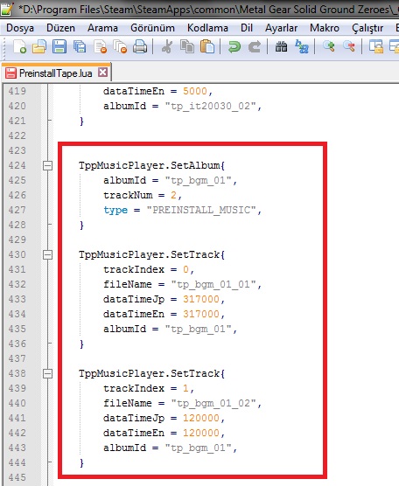The height and width of the screenshot is (486, 399).
Task: Click line number 437 in the margin
Action: coord(17,358)
